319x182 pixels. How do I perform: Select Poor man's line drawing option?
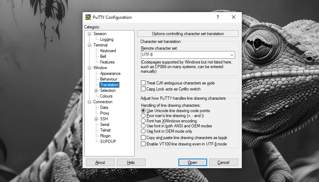(143, 116)
